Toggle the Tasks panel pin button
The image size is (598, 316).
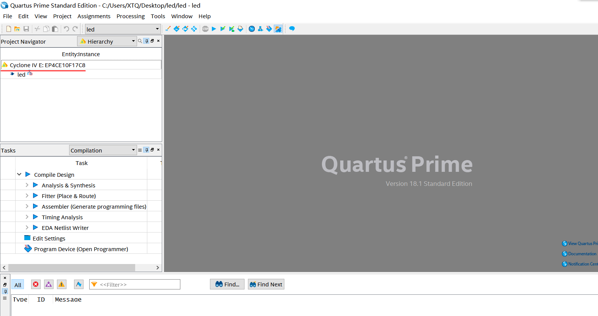click(x=147, y=150)
